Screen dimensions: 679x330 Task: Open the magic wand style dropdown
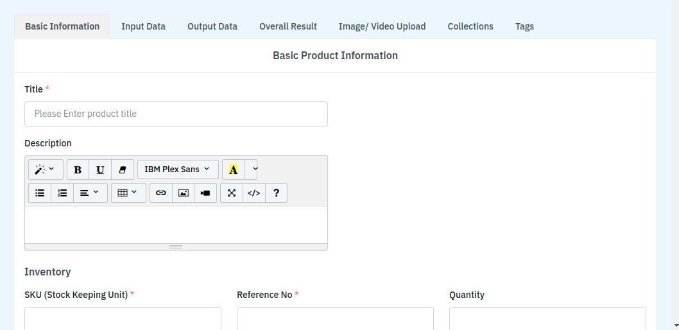coord(46,169)
